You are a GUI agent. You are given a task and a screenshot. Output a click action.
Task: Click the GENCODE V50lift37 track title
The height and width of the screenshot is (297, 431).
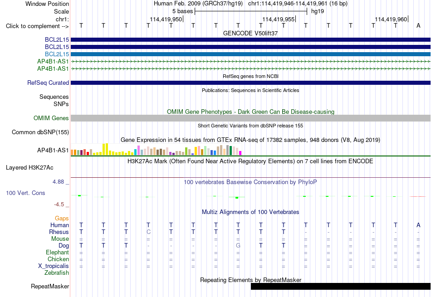pos(250,33)
